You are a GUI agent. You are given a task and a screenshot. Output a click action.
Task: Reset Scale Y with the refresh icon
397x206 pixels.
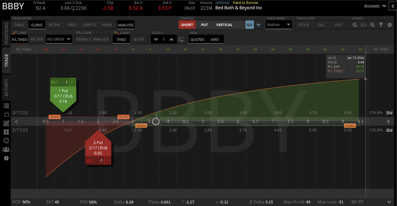181,40
